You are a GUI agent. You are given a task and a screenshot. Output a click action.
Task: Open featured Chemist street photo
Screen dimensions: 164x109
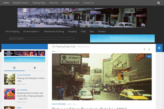[102, 77]
